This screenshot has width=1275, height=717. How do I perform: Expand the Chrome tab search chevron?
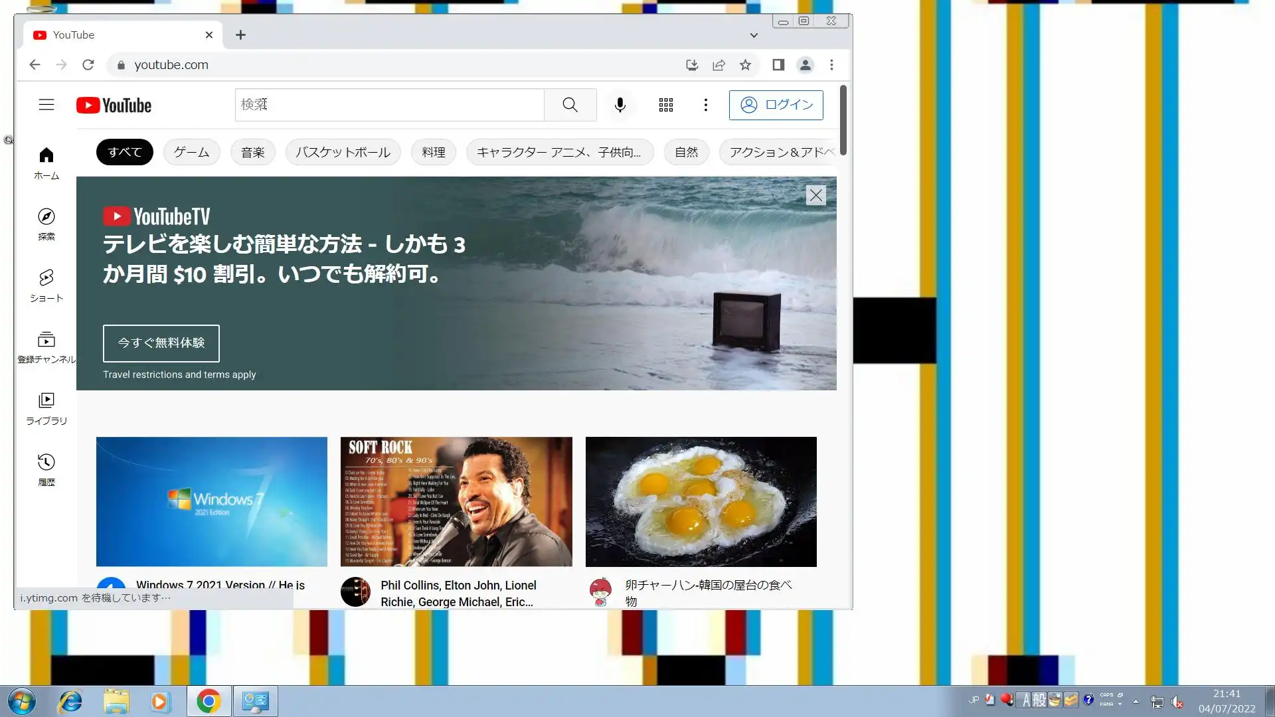tap(754, 35)
